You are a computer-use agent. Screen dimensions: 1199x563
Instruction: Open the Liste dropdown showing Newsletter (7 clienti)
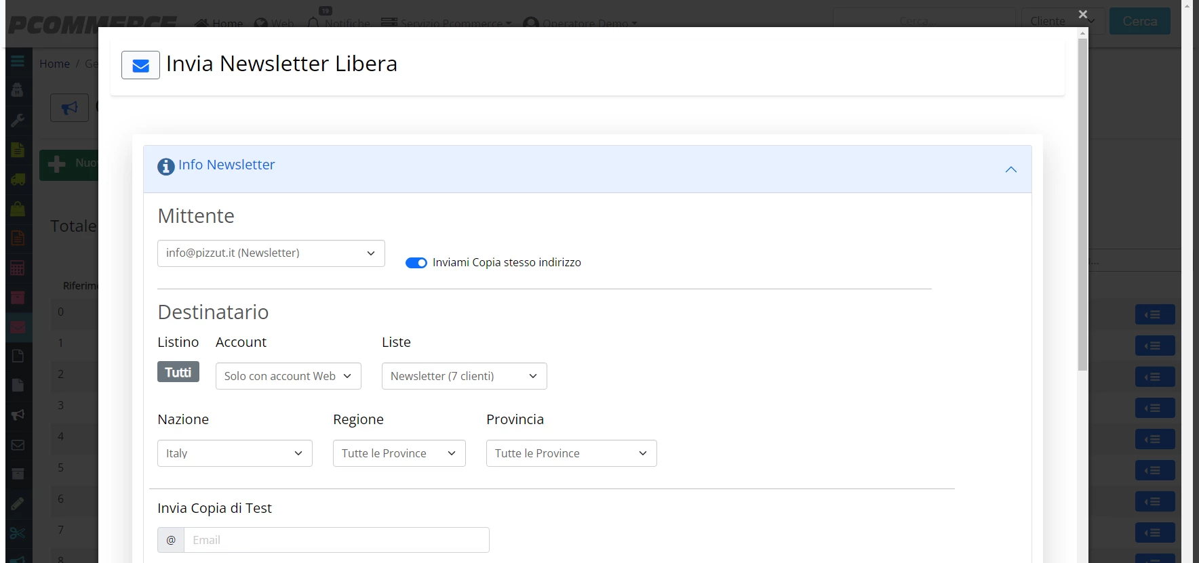(x=465, y=376)
